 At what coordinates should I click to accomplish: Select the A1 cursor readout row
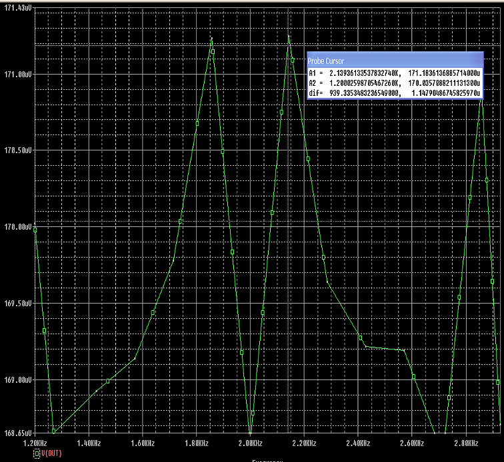(x=395, y=73)
